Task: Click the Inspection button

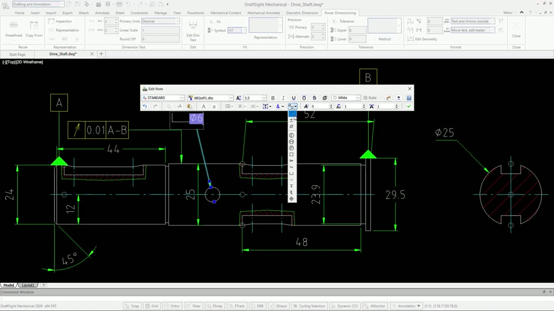Action: point(60,21)
